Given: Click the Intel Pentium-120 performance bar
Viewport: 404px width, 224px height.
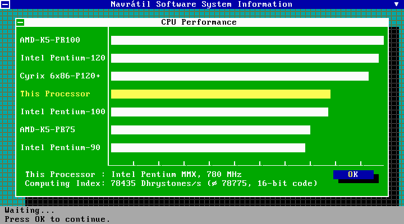Looking at the screenshot, I should (x=245, y=58).
